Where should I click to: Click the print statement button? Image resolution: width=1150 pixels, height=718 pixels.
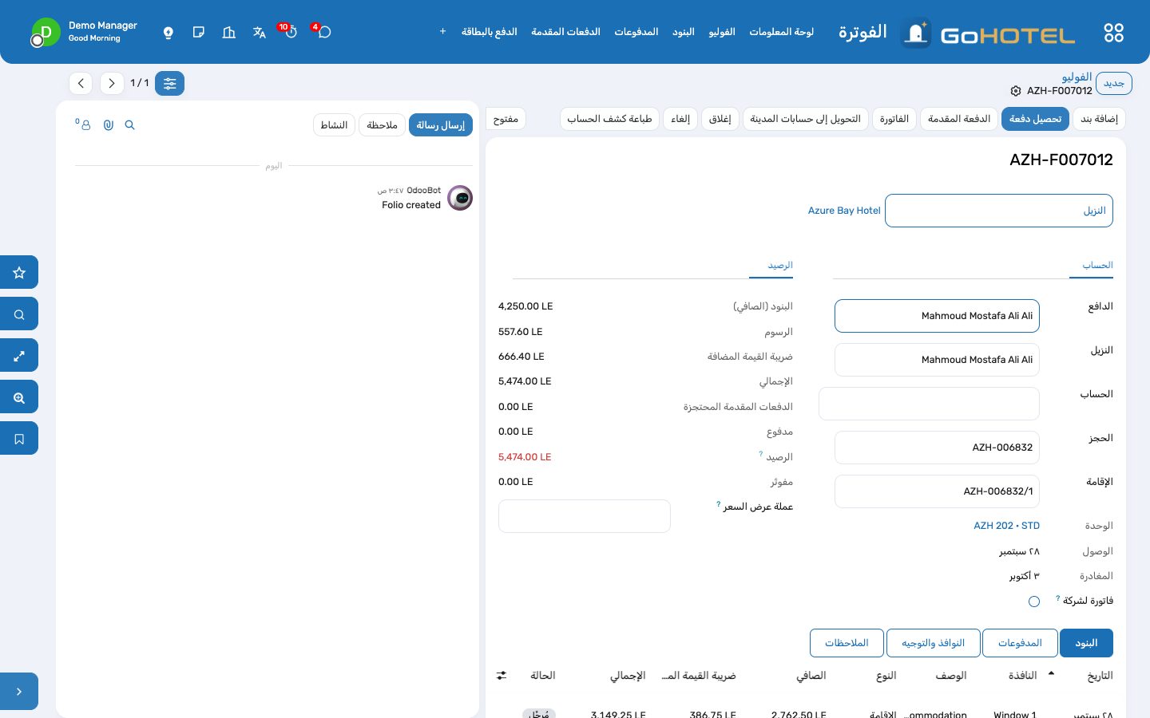tap(609, 119)
